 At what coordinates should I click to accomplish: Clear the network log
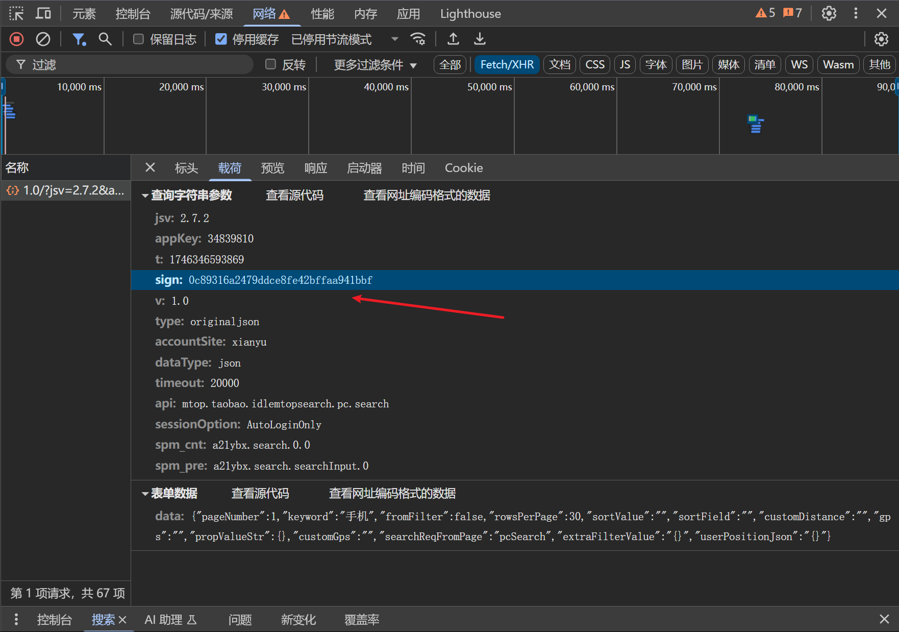click(x=43, y=39)
